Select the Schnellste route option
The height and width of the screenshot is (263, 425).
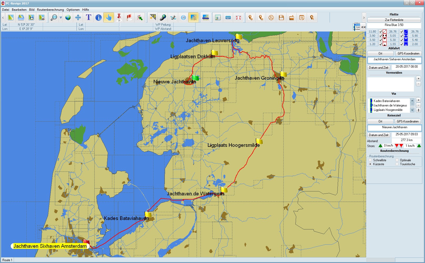click(x=371, y=160)
